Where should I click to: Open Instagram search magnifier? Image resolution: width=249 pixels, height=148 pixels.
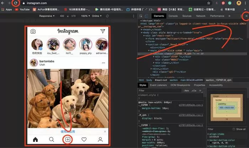pos(52,139)
